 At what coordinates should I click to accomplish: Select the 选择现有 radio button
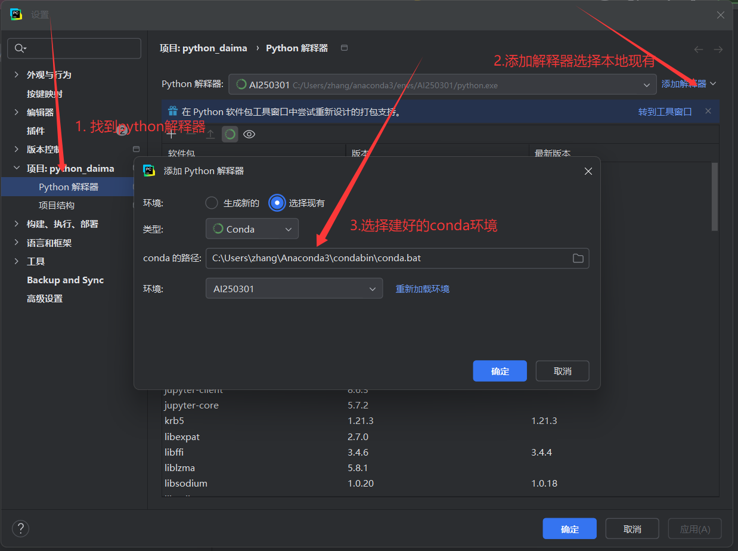click(x=277, y=203)
